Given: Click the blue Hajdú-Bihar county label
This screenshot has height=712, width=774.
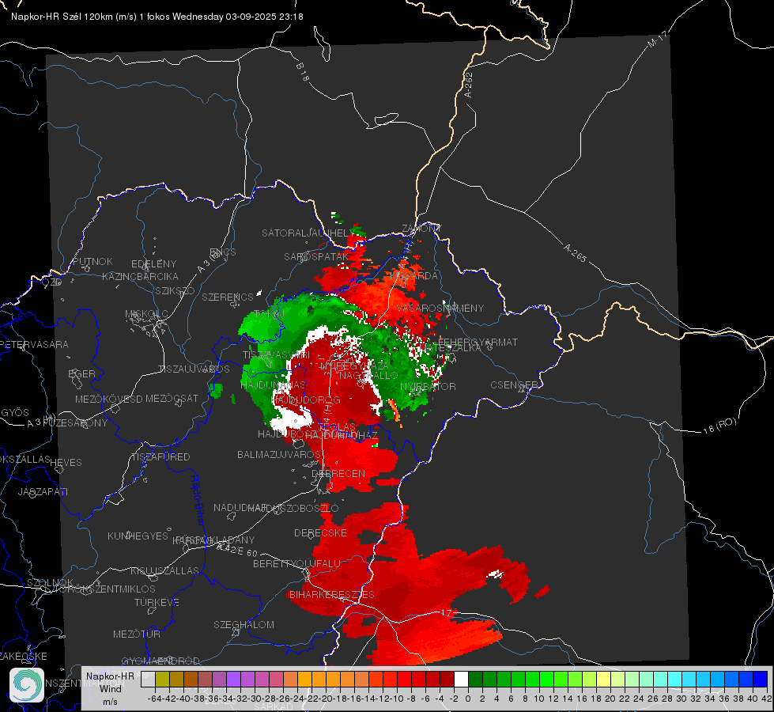Looking at the screenshot, I should [197, 499].
